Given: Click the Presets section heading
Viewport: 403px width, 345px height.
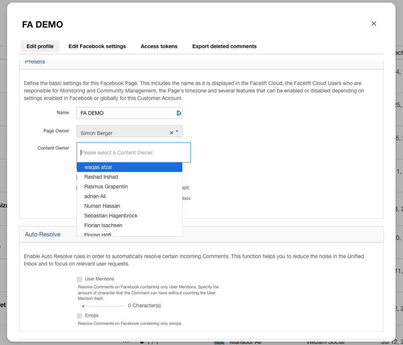Looking at the screenshot, I should click(x=35, y=62).
